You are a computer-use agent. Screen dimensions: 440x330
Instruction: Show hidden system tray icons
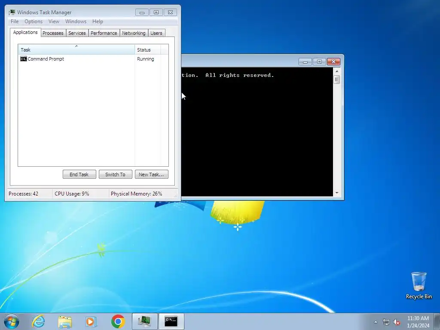(376, 322)
